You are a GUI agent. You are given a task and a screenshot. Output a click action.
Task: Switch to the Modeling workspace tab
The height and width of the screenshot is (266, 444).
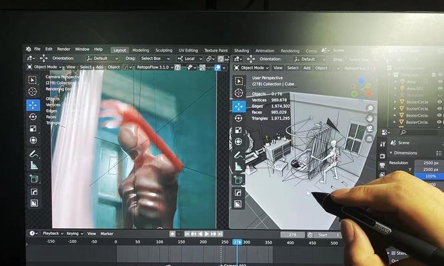tap(140, 51)
